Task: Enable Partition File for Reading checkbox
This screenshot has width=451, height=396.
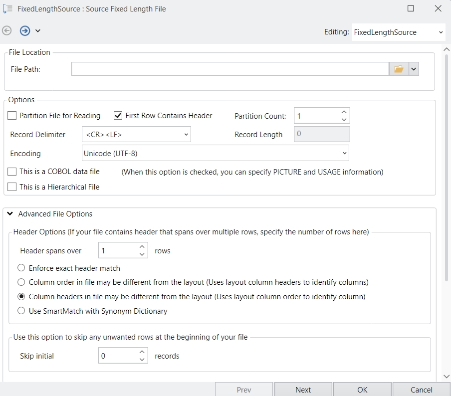Action: [x=12, y=116]
